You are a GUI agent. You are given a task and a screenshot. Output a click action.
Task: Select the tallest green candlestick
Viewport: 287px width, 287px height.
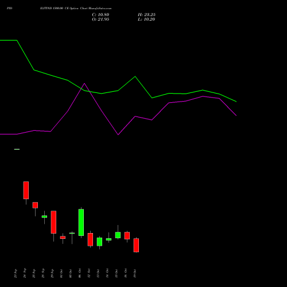(x=81, y=222)
